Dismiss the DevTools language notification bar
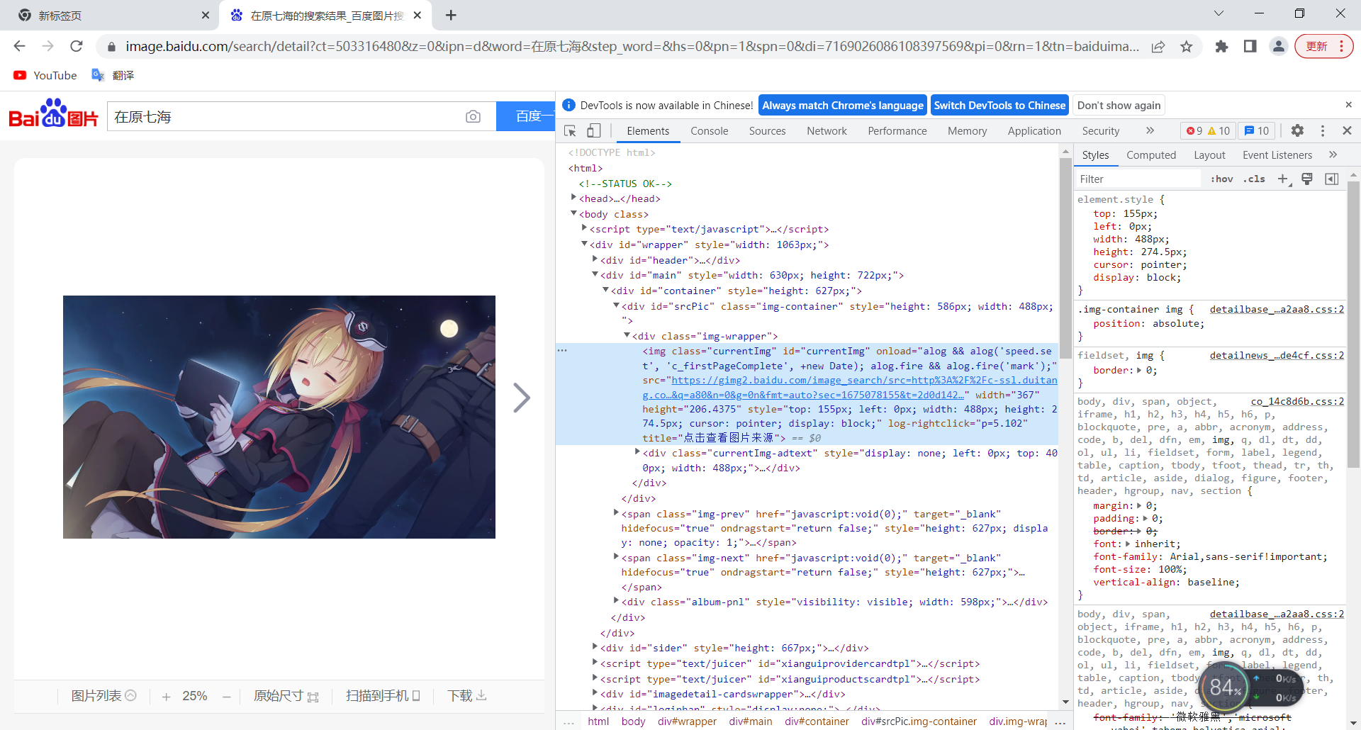Image resolution: width=1361 pixels, height=730 pixels. click(1348, 105)
